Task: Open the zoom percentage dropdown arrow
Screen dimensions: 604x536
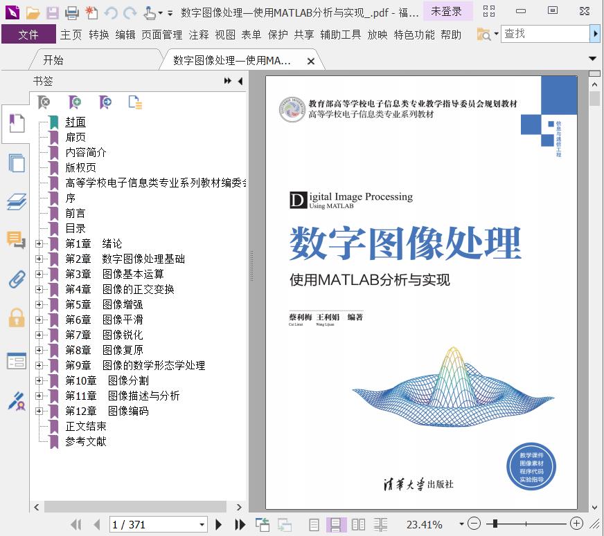Action: coord(461,524)
